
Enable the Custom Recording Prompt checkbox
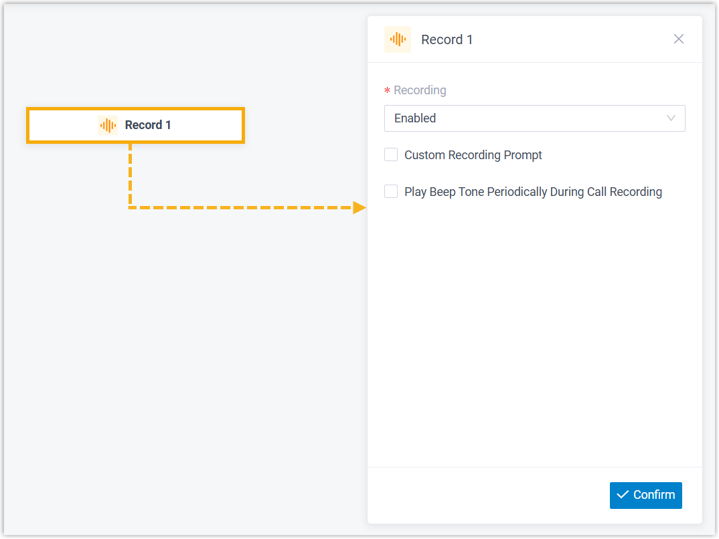(x=391, y=155)
